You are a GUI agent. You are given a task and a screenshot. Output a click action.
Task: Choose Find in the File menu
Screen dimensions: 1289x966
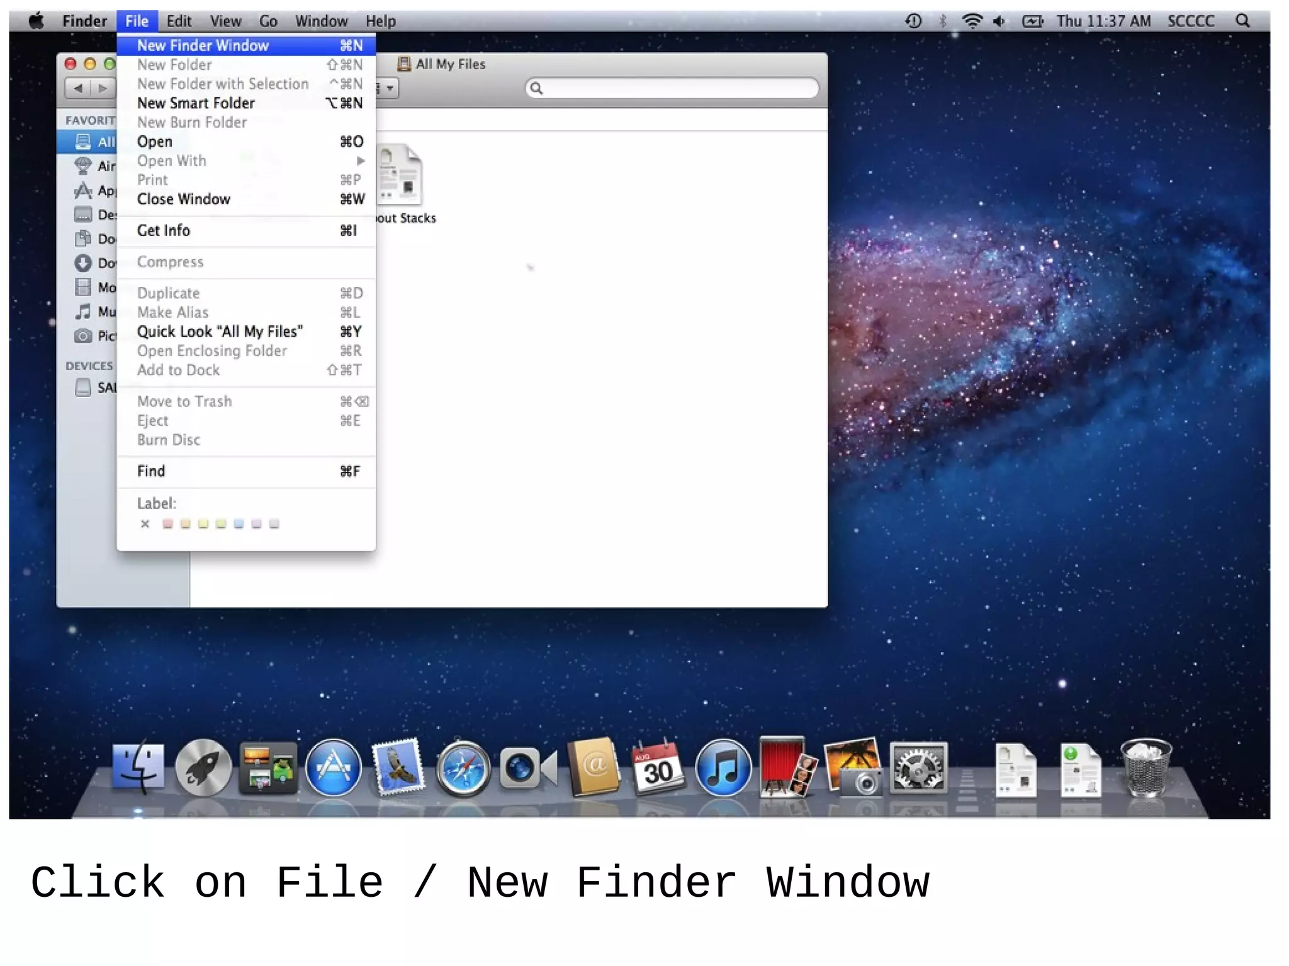point(246,471)
